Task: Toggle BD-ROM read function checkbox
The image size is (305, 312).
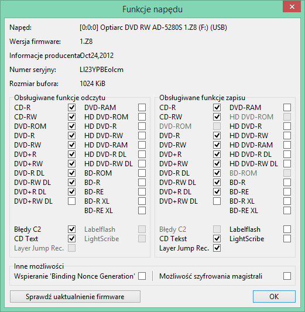Action: (x=142, y=173)
